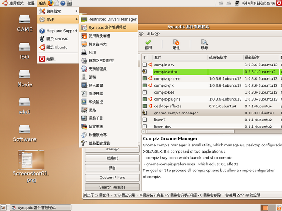Sort by 套件 column header
Image resolution: width=282 pixels, height=211 pixels.
click(x=180, y=58)
